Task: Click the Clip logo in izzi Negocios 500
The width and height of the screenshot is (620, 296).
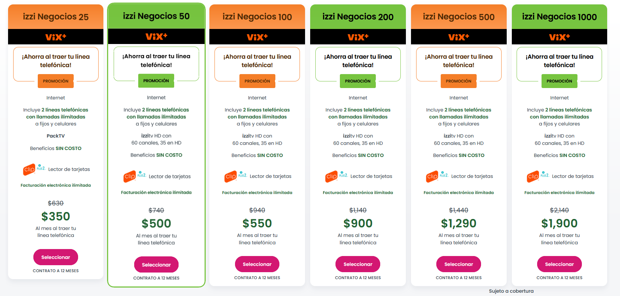Action: point(432,176)
